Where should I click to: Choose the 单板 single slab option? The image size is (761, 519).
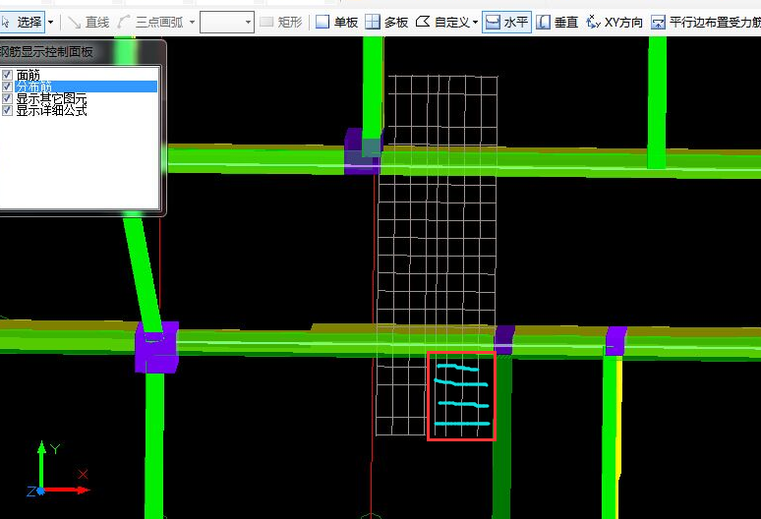pos(337,23)
